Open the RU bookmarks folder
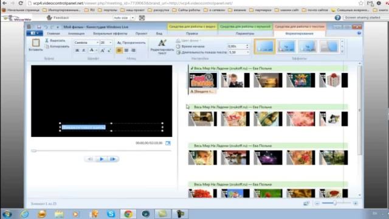Image resolution: width=389 pixels, height=219 pixels. 90,10
